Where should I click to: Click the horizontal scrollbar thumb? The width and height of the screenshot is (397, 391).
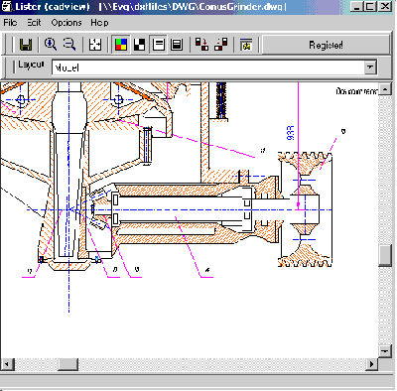[67, 364]
